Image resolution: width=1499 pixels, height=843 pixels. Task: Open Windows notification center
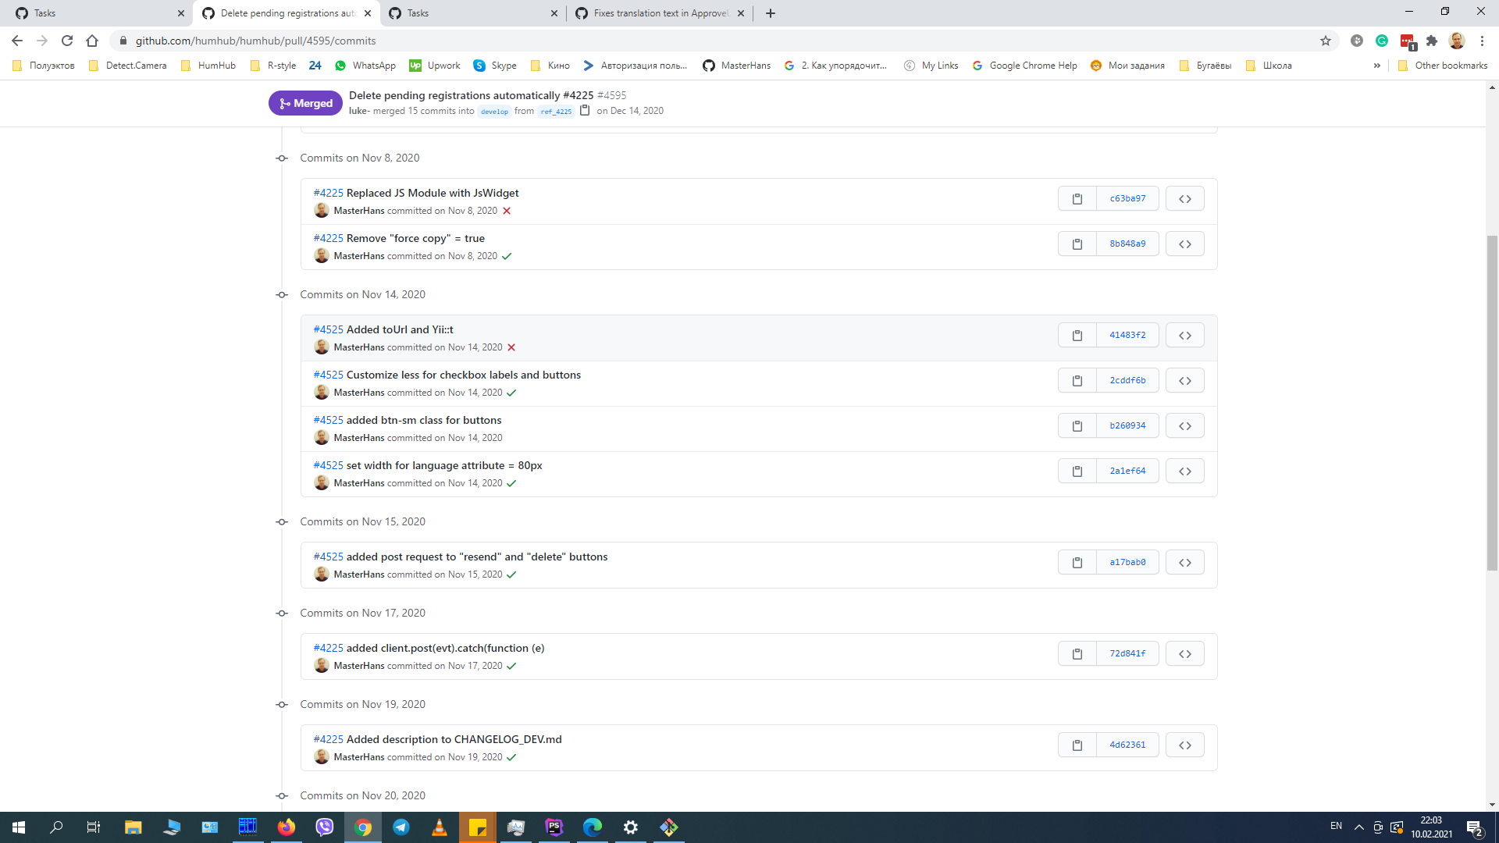coord(1475,827)
